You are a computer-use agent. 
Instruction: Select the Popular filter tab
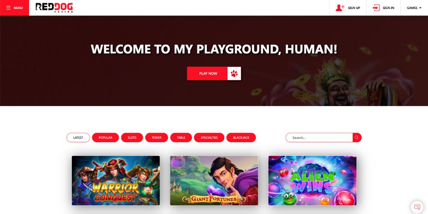(x=105, y=137)
